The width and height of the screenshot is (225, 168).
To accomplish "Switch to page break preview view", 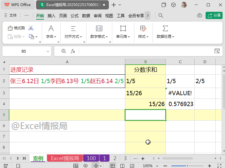I will (x=122, y=166).
